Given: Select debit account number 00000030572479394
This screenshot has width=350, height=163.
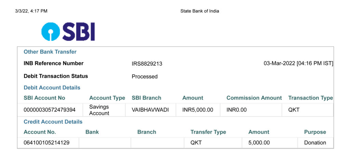Looking at the screenshot, I should (50, 110).
